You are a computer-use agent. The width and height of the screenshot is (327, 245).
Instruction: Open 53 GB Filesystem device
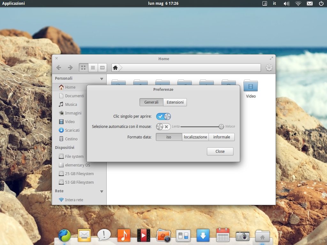[x=76, y=182]
